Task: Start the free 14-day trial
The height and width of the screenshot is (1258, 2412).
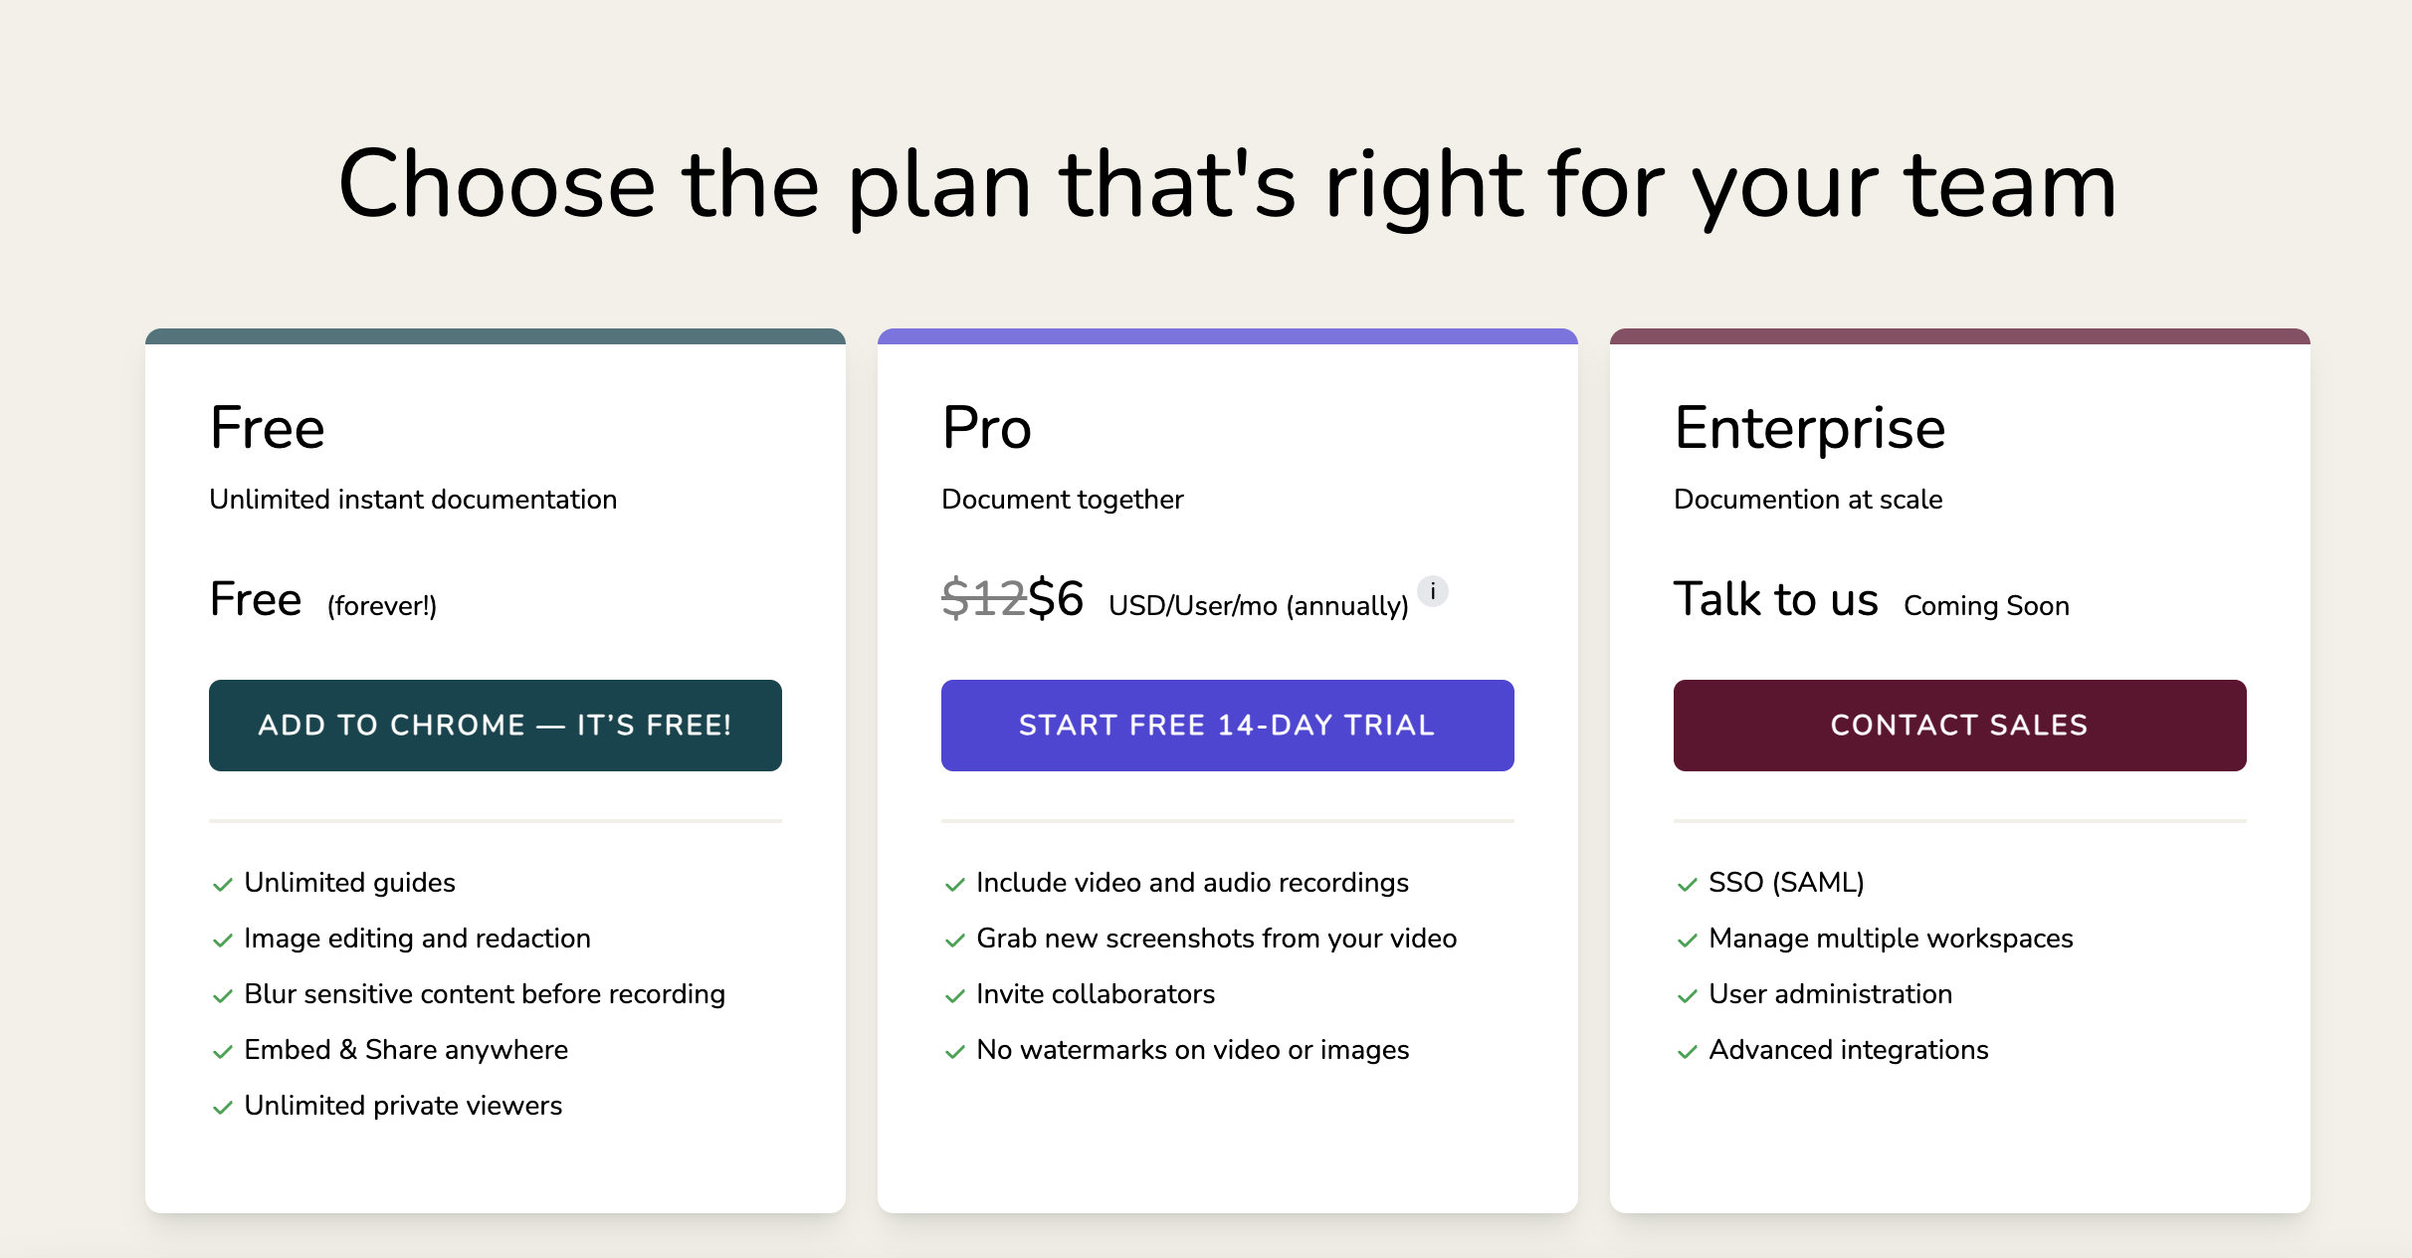Action: pos(1227,726)
